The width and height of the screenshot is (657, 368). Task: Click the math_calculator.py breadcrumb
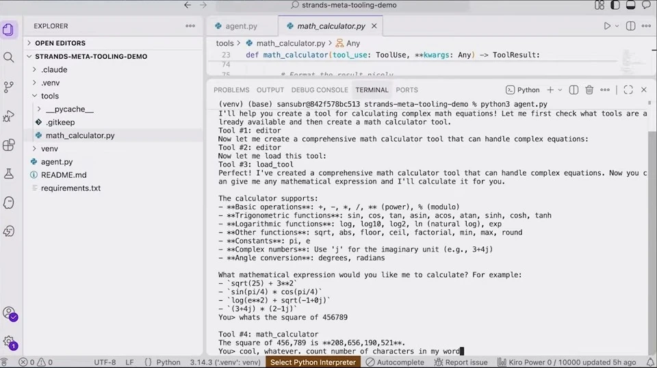coord(290,43)
